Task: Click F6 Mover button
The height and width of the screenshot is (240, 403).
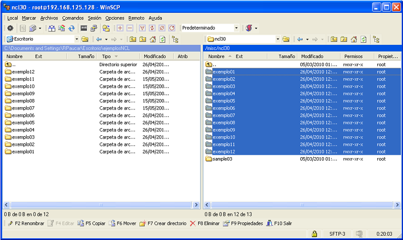Action: click(123, 223)
